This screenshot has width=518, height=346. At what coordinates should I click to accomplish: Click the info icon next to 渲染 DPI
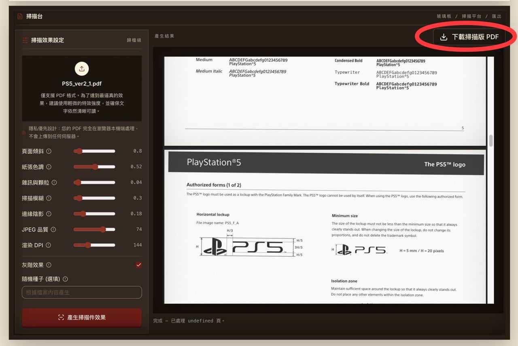pos(49,245)
